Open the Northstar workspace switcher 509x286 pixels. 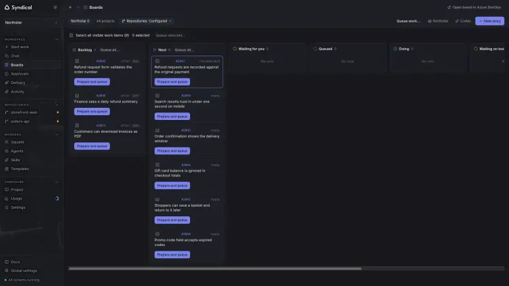click(31, 22)
